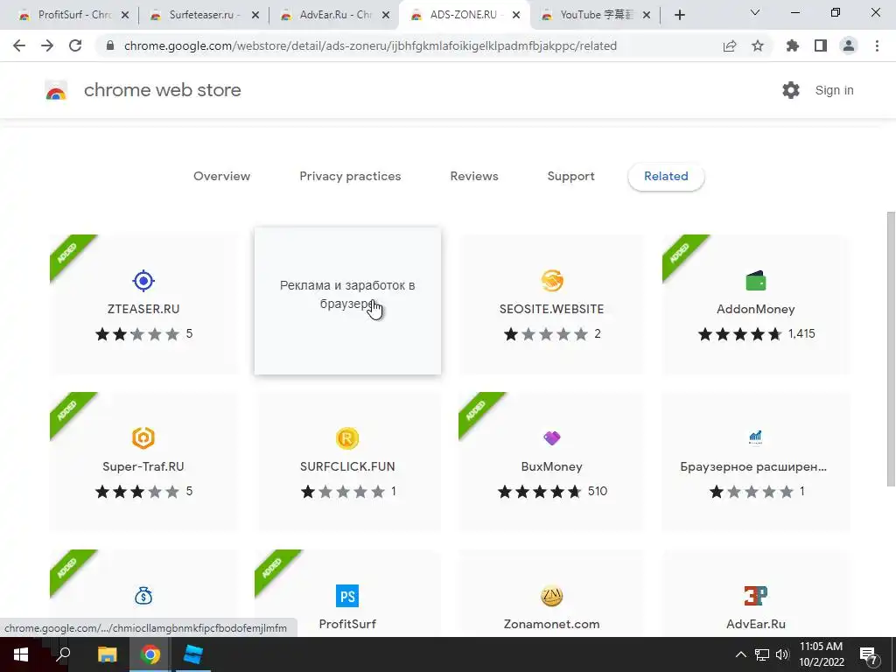Open the Support tab
Viewport: 896px width, 672px height.
point(570,176)
